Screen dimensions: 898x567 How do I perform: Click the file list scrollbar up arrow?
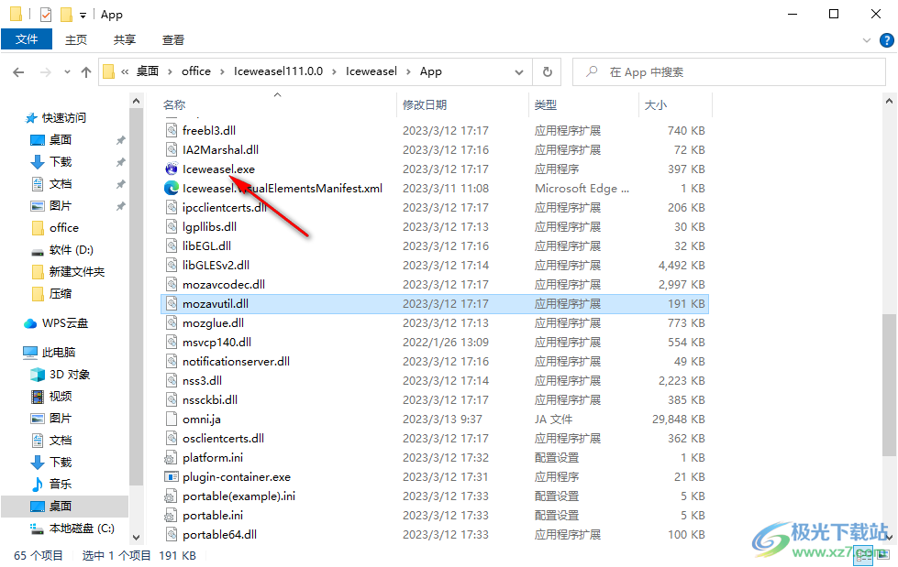(889, 102)
